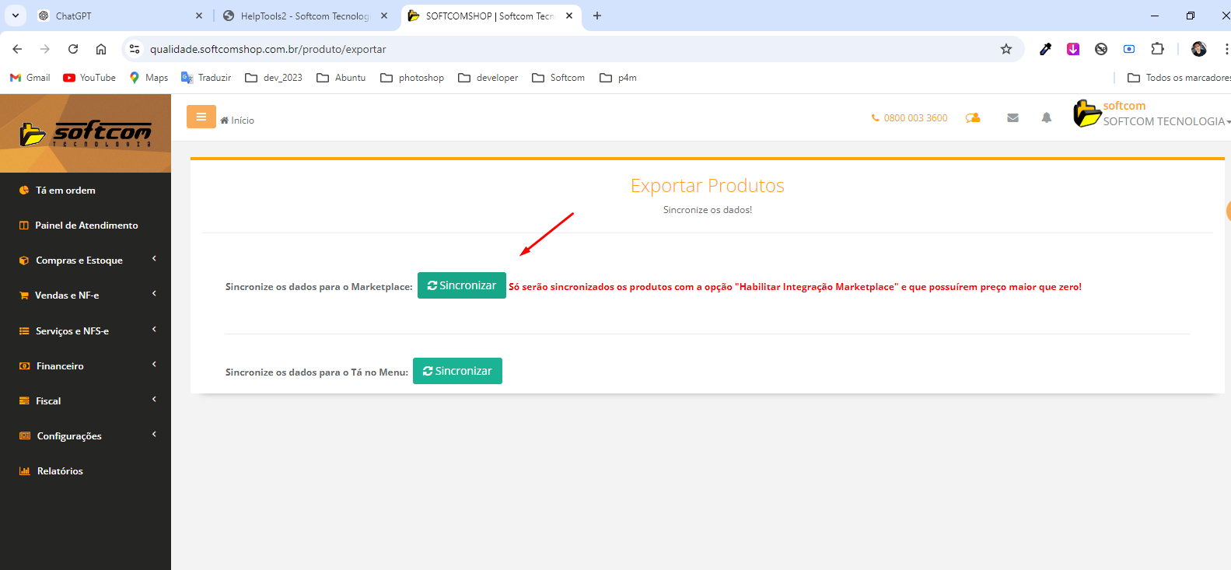The height and width of the screenshot is (570, 1231).
Task: Open the envelope messages icon in header
Action: [1012, 118]
